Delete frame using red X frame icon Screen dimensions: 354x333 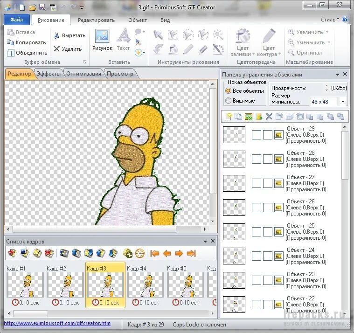point(49,253)
